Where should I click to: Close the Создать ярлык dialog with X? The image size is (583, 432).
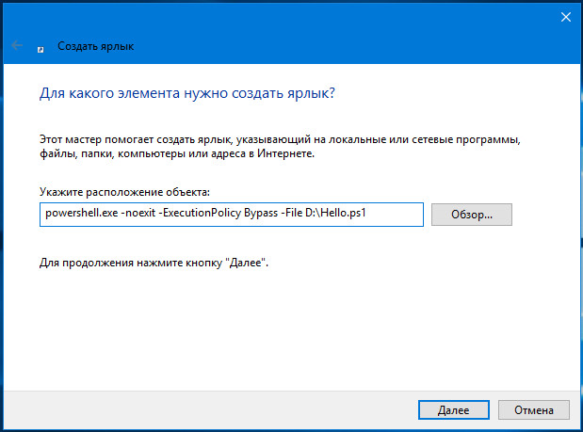565,17
